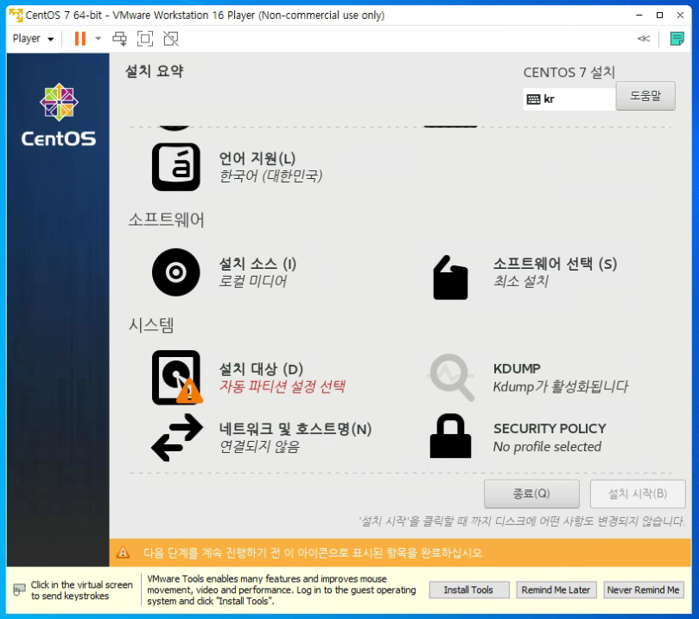Minimize the VMware Player window
Image resolution: width=699 pixels, height=619 pixels.
tap(639, 15)
